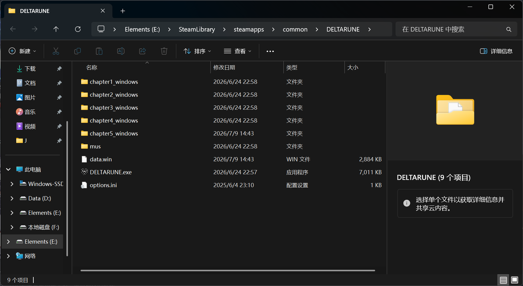The height and width of the screenshot is (286, 523).
Task: Add a new tab with plus button
Action: (123, 11)
